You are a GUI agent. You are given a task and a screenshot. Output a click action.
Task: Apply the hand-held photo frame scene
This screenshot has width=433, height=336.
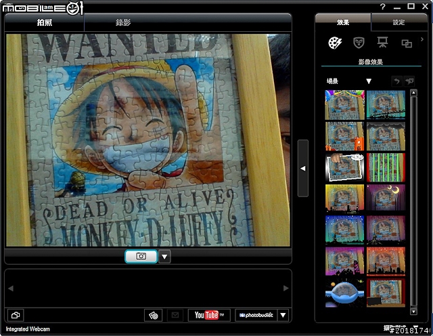345,167
